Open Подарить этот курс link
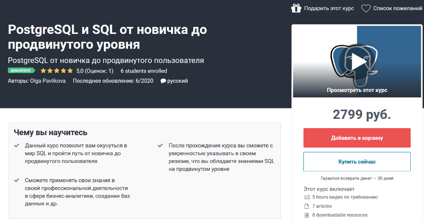 (329, 8)
